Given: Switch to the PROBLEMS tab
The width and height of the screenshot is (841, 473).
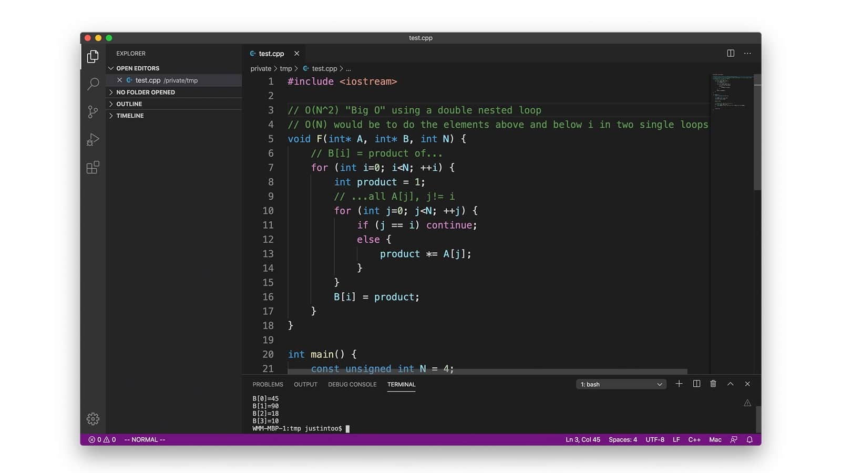Looking at the screenshot, I should click(268, 384).
